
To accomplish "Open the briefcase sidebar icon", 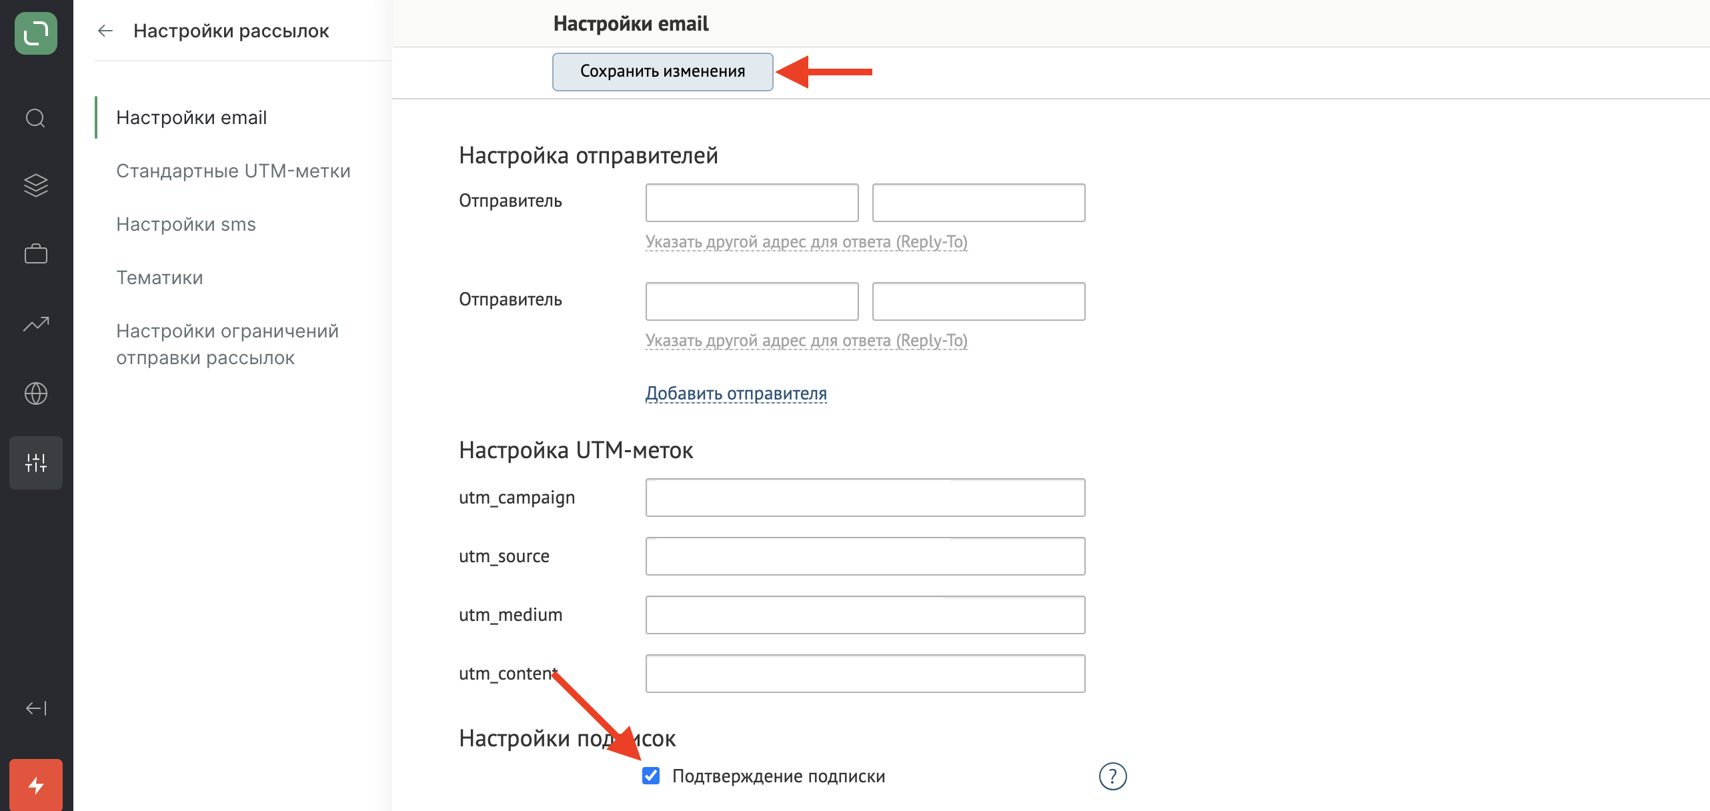I will tap(36, 253).
